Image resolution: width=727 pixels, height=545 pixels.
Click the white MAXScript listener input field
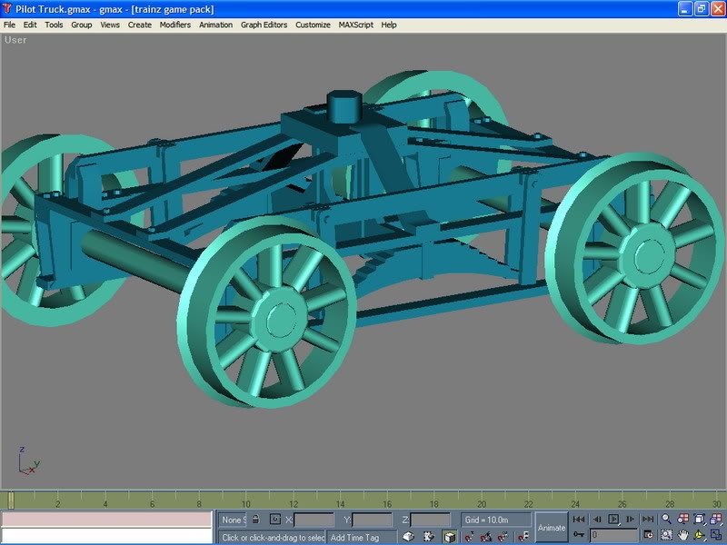[x=107, y=535]
